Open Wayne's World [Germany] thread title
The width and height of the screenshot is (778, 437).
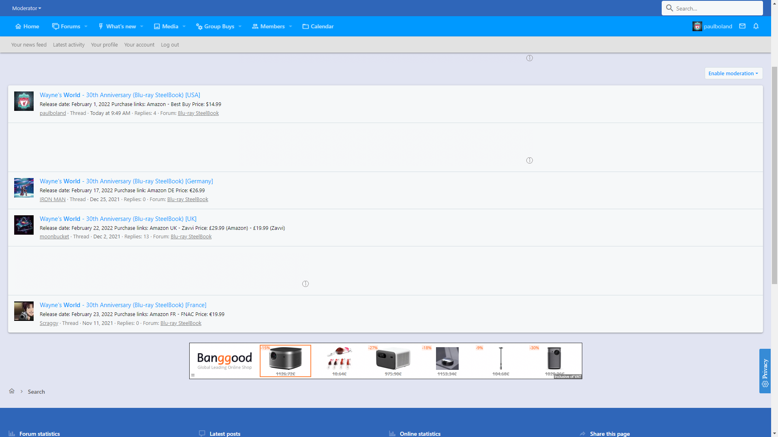(126, 181)
